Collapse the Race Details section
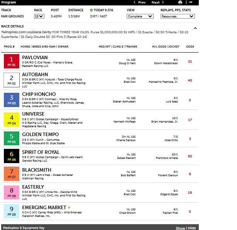Screen dimensions: 237x230 [195, 28]
